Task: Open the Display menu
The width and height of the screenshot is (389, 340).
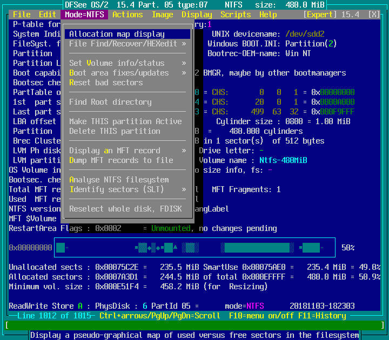Action: [197, 15]
